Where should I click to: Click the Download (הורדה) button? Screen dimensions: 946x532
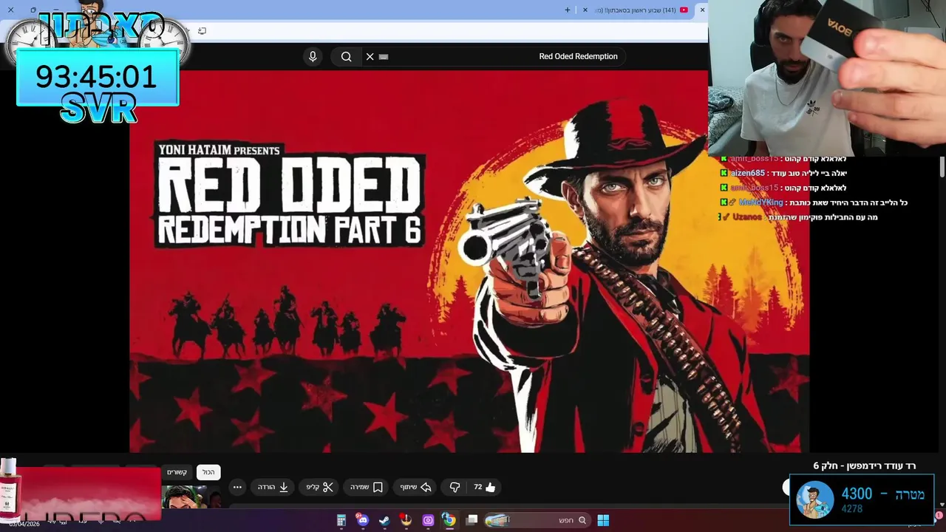click(x=273, y=487)
